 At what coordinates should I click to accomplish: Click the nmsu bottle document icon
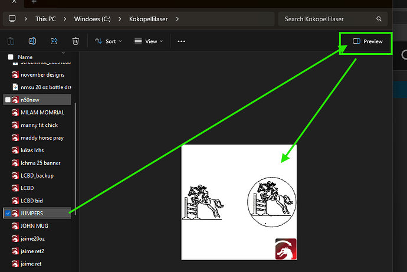(x=15, y=87)
